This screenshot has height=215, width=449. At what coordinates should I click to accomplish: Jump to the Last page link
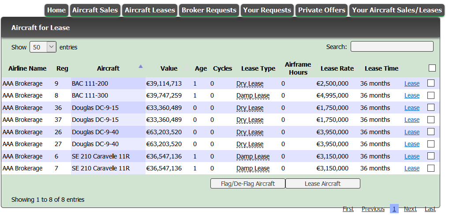pos(430,209)
